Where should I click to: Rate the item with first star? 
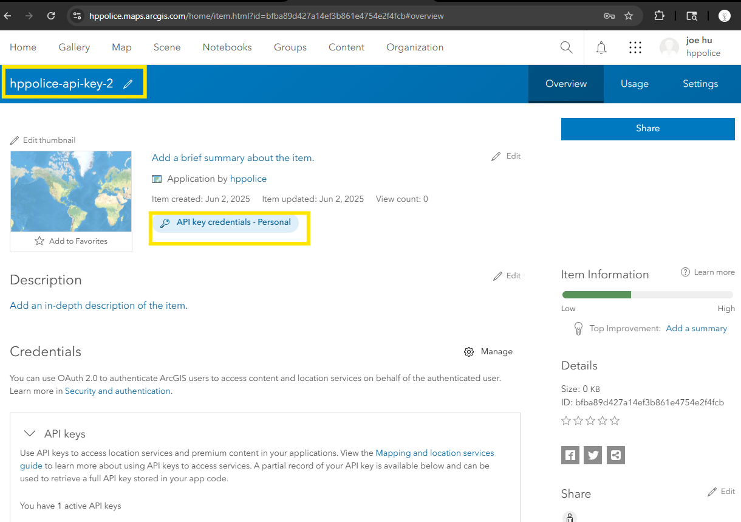click(566, 421)
